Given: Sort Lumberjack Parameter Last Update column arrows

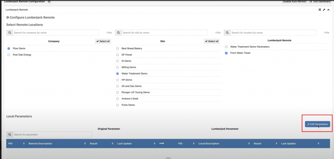Looking at the screenshot, I should 318,143.
